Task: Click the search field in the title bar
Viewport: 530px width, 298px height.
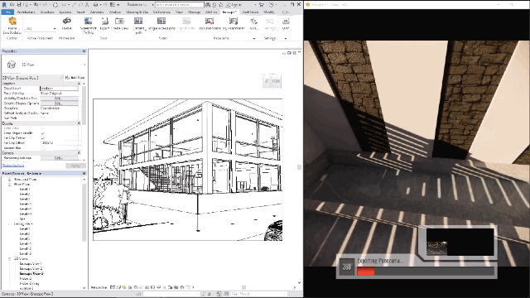Action: [180, 5]
